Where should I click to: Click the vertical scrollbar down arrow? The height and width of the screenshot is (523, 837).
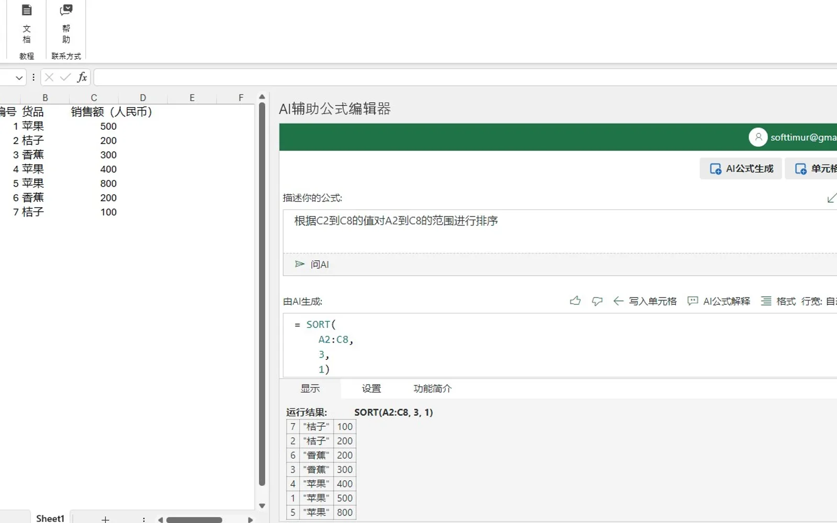click(262, 506)
